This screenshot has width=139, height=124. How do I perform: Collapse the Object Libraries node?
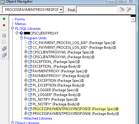12,123
